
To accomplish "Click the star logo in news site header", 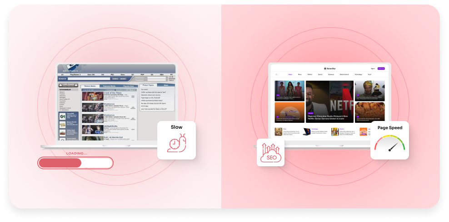I will pyautogui.click(x=325, y=68).
